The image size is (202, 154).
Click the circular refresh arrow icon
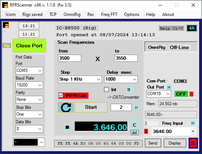click(66, 107)
